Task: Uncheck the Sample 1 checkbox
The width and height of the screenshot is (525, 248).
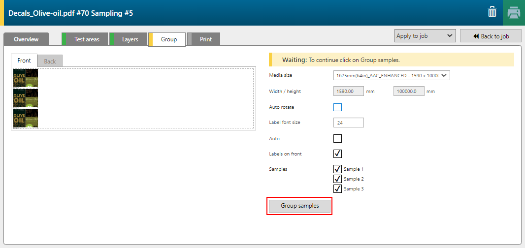Action: click(337, 169)
